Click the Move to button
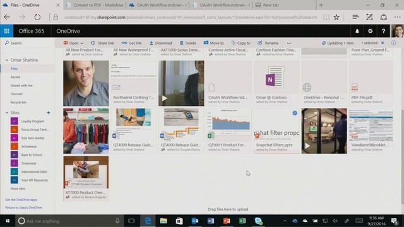 pos(213,44)
